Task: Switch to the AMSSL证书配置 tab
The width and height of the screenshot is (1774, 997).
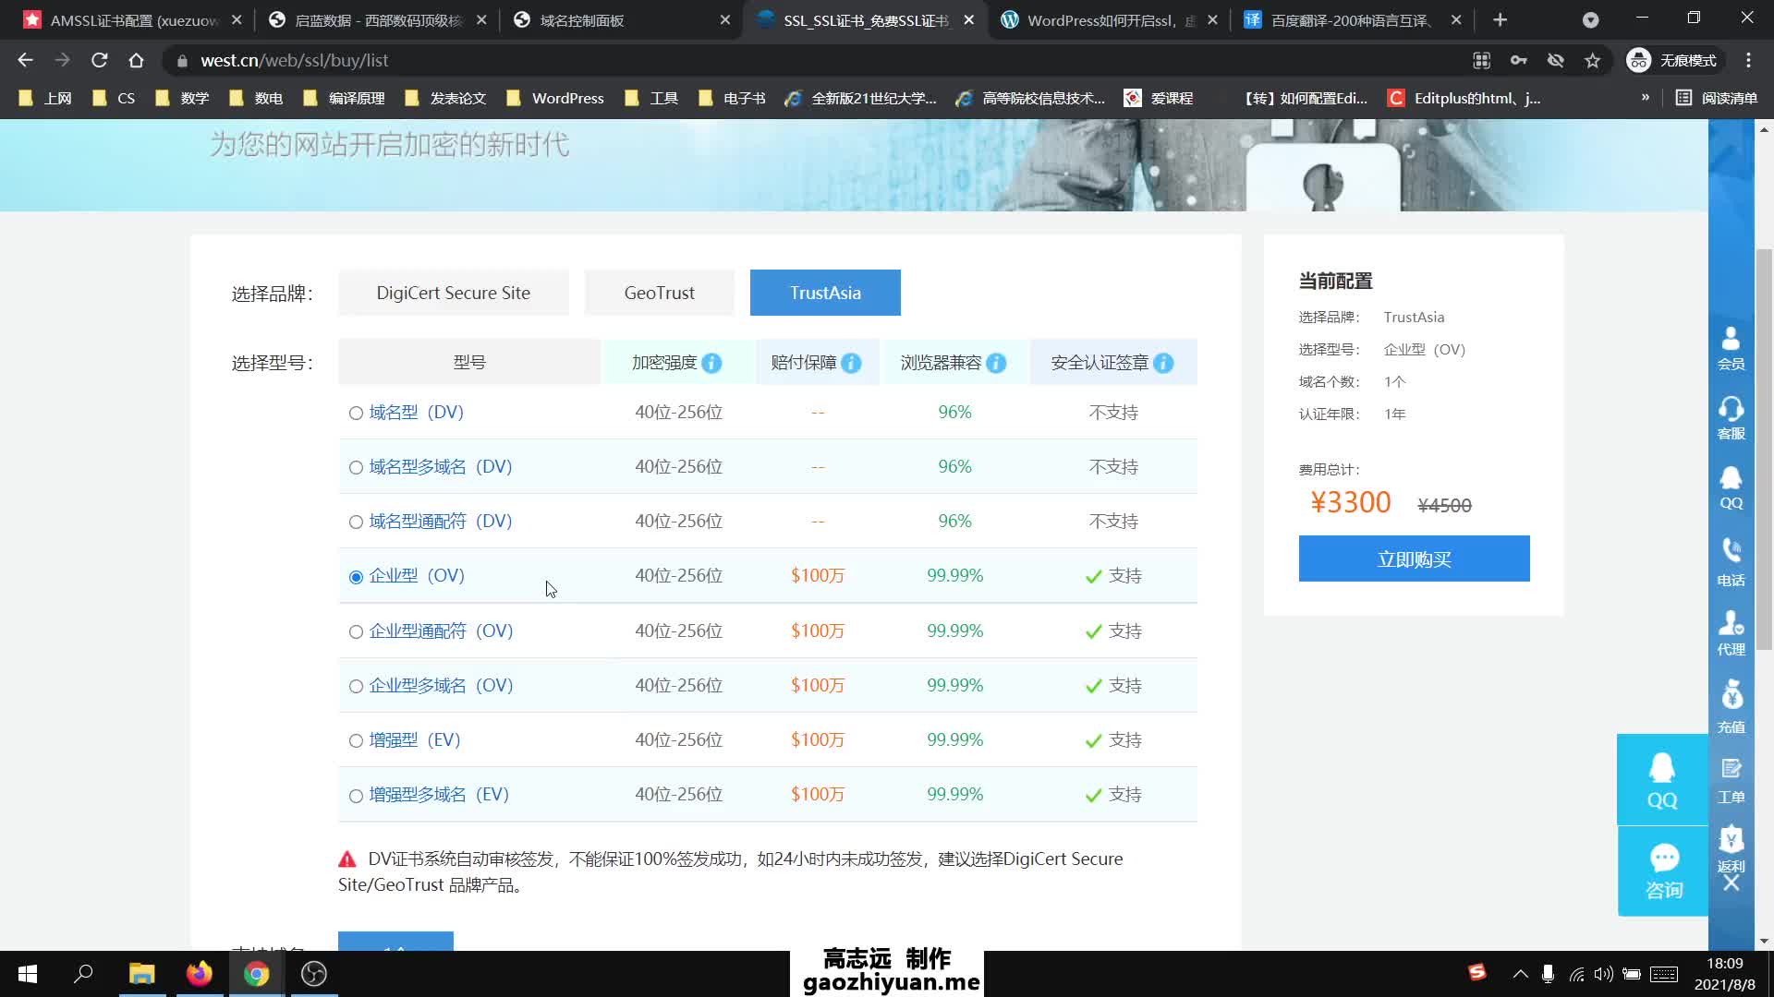Action: [134, 19]
